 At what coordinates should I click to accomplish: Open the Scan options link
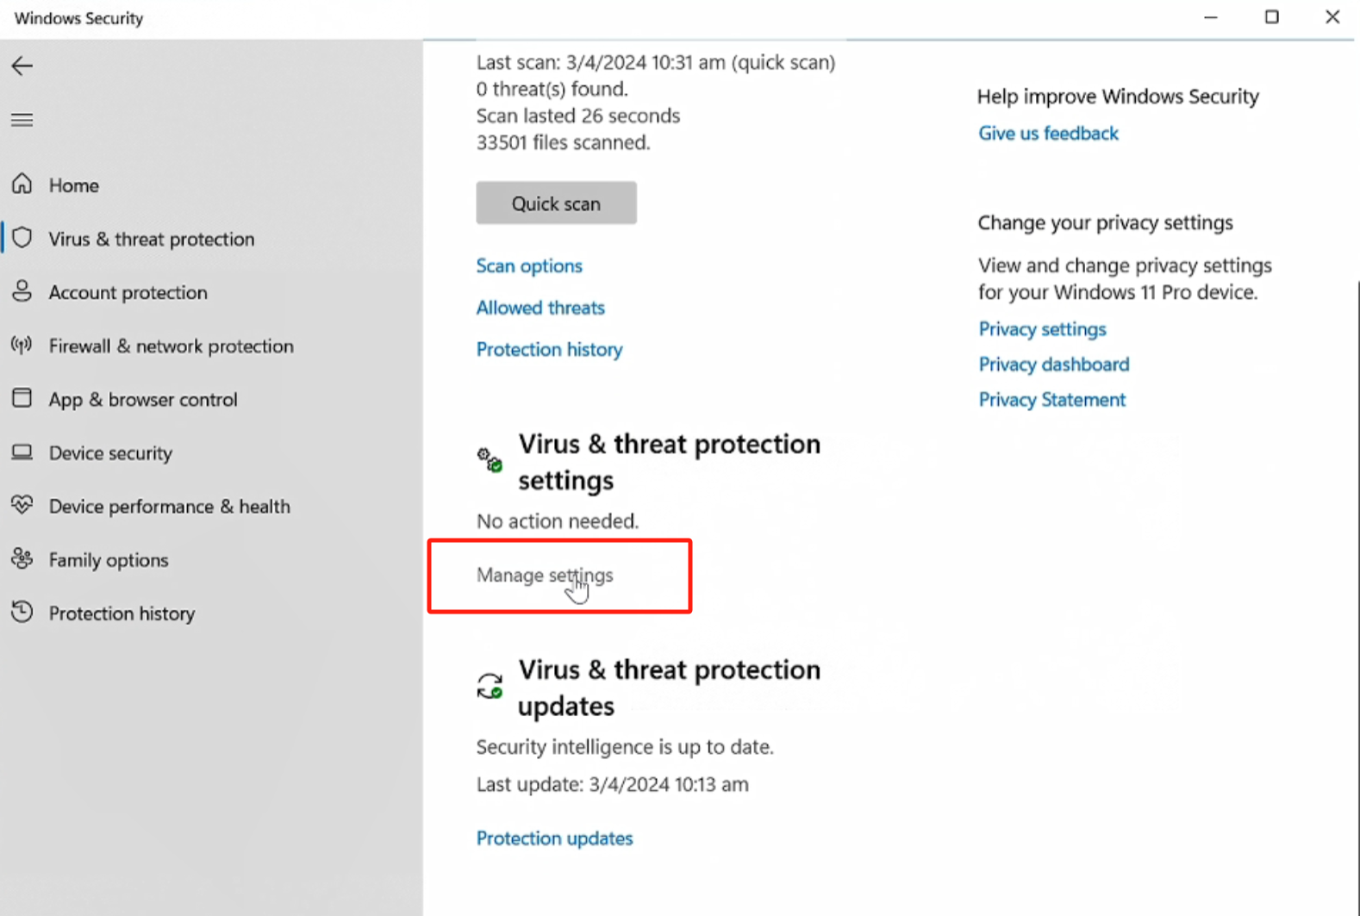[529, 266]
